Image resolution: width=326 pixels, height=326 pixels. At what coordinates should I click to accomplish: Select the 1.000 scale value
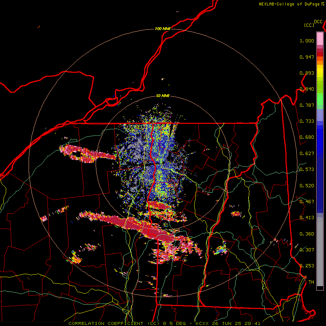click(307, 41)
